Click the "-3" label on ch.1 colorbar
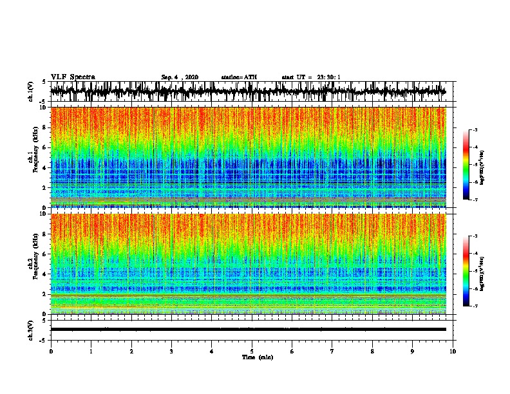The width and height of the screenshot is (510, 394). point(475,129)
